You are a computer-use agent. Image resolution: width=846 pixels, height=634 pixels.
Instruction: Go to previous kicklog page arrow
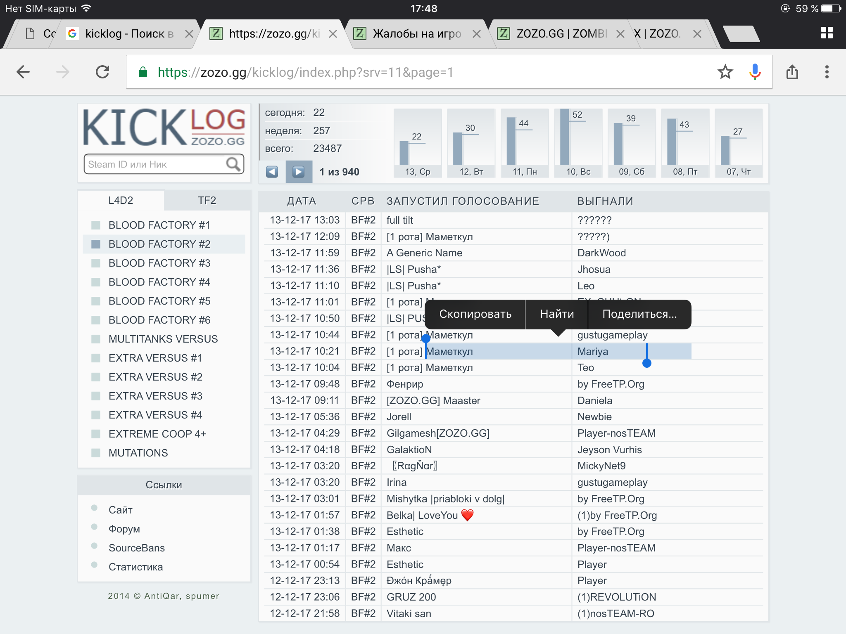[272, 172]
